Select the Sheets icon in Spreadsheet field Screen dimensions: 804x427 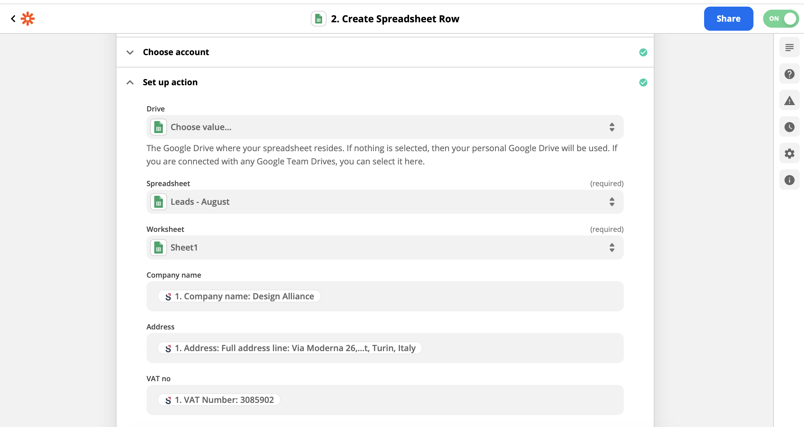(x=159, y=202)
